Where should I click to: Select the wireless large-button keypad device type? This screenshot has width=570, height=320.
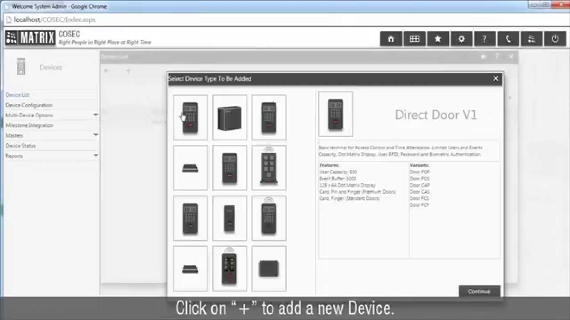coord(269,168)
